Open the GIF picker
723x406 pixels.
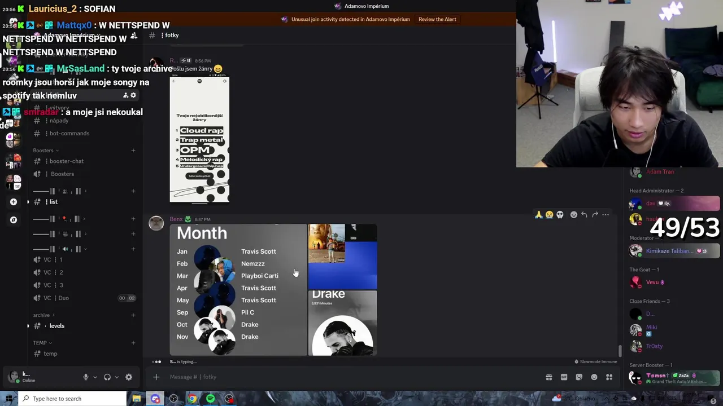(x=564, y=377)
